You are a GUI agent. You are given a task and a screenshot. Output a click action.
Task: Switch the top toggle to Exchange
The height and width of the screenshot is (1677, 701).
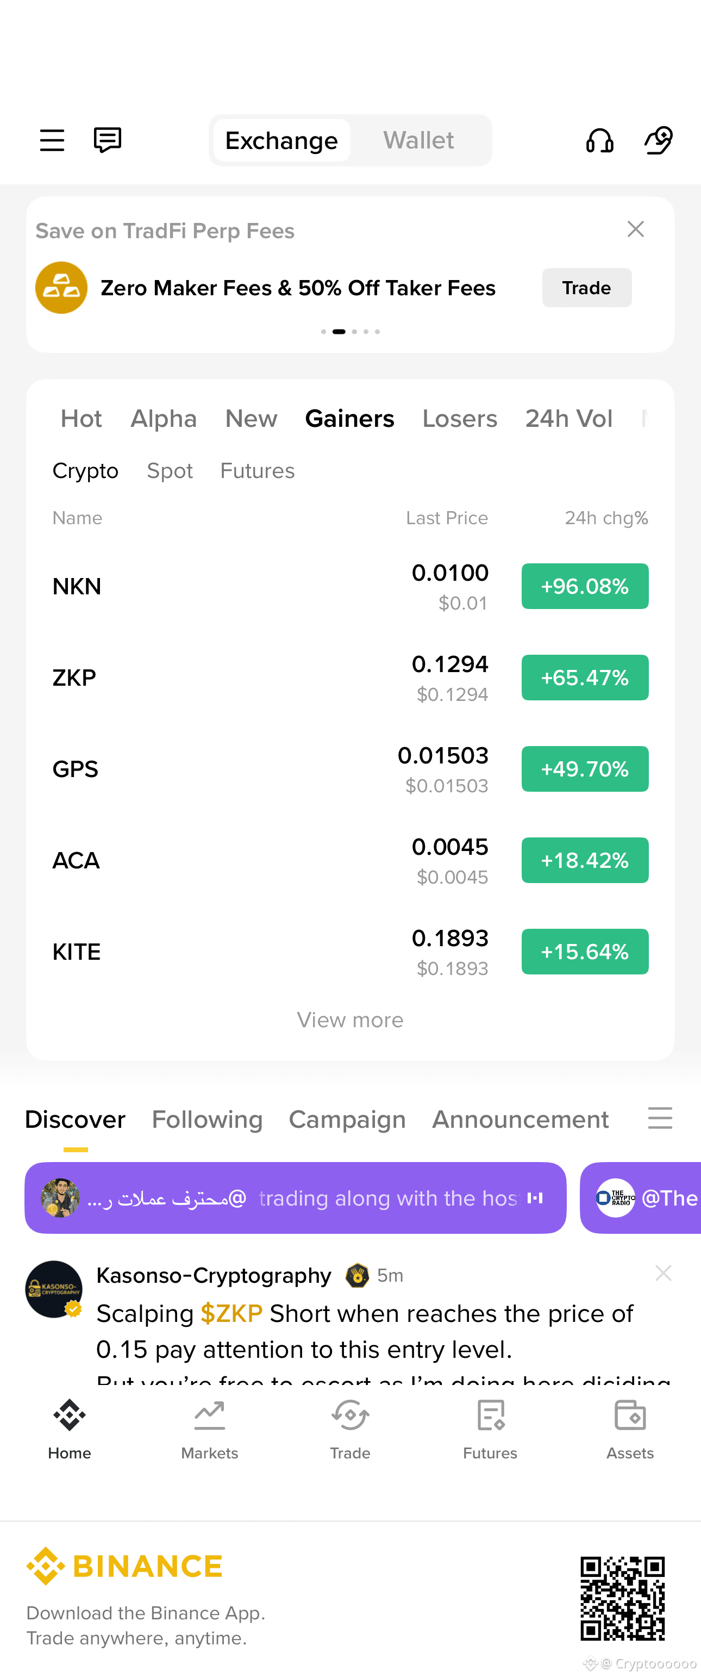coord(281,141)
